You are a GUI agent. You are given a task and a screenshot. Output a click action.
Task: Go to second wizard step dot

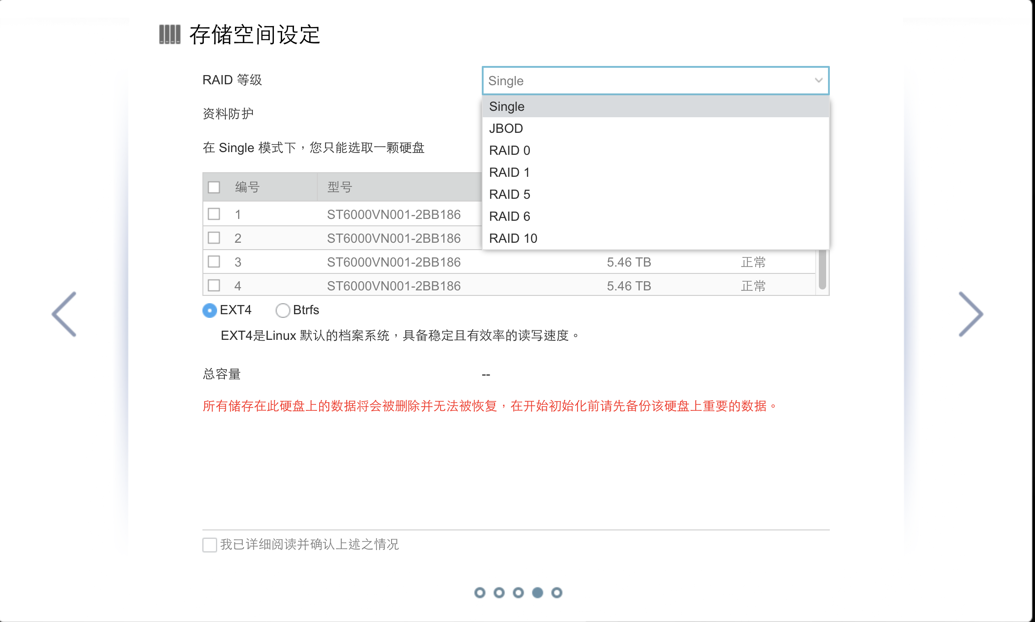499,593
